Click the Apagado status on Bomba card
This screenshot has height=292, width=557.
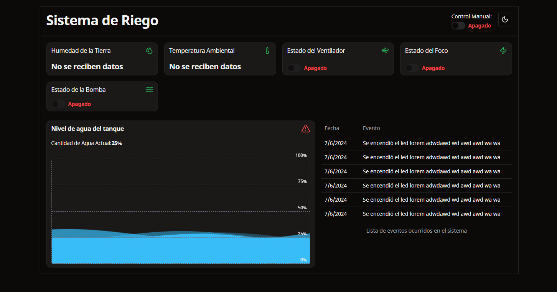pyautogui.click(x=79, y=104)
